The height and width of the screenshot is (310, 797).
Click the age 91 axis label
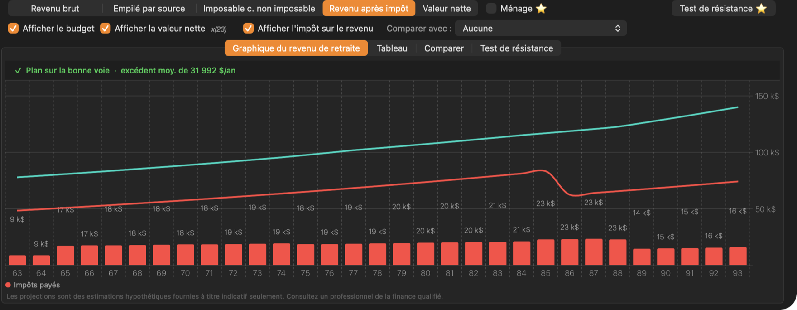(x=690, y=273)
